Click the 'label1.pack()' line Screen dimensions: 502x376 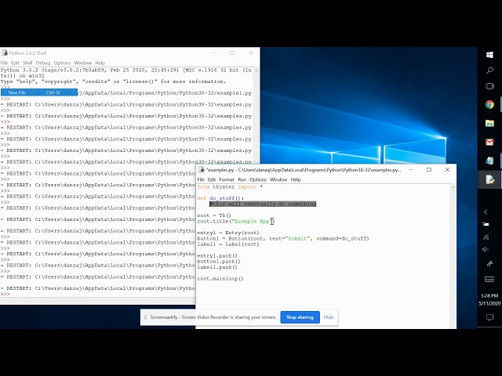pyautogui.click(x=217, y=267)
